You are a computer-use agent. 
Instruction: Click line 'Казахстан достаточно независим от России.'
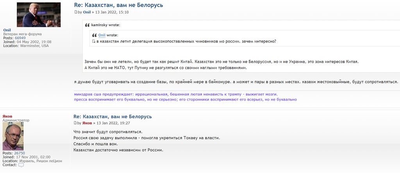coord(118,150)
